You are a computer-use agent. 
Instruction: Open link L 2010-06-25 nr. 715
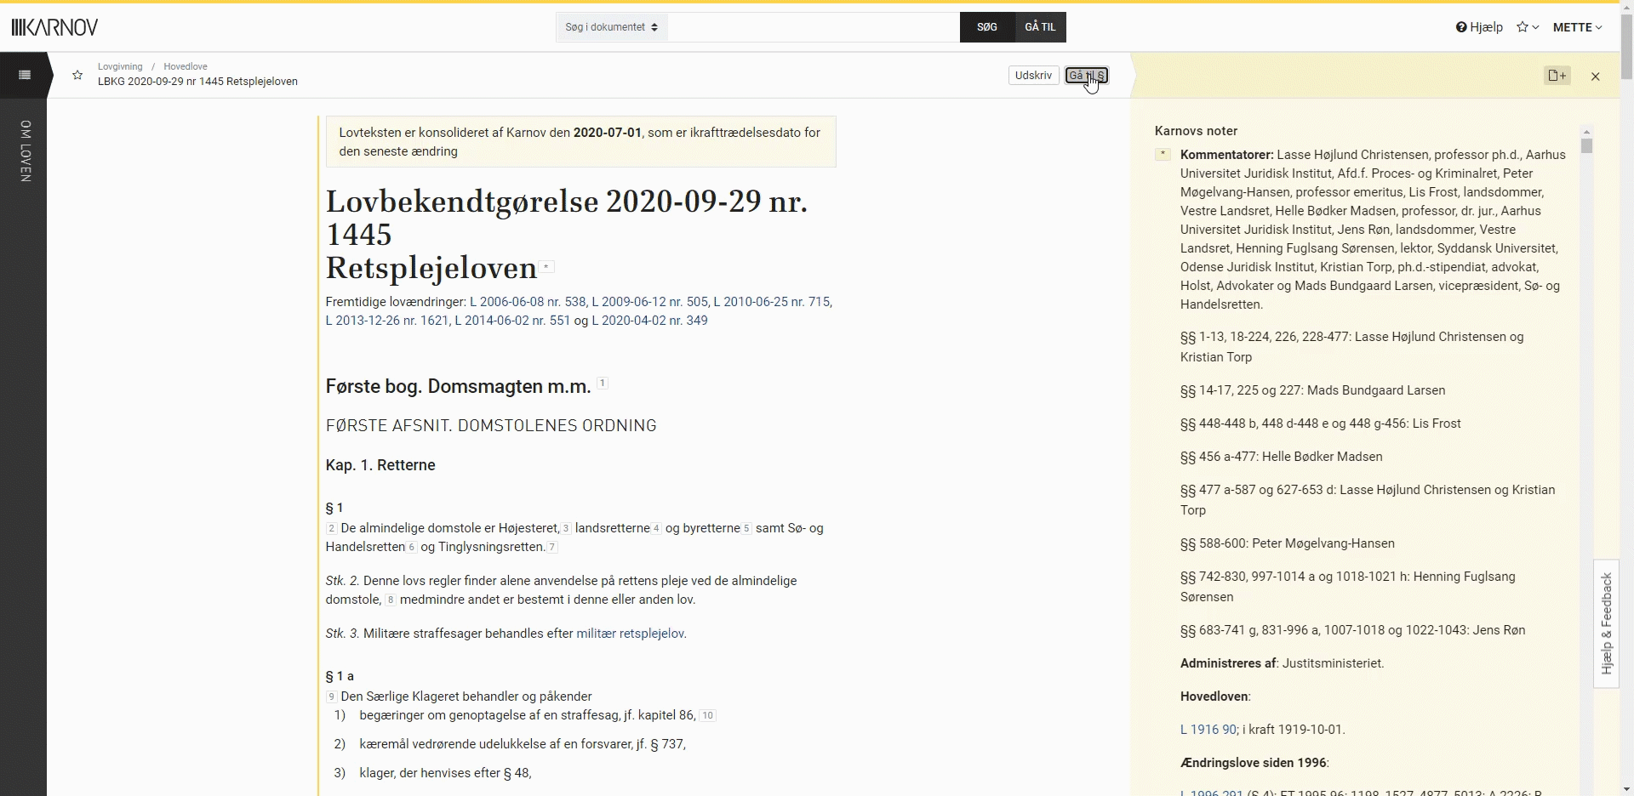click(x=772, y=302)
